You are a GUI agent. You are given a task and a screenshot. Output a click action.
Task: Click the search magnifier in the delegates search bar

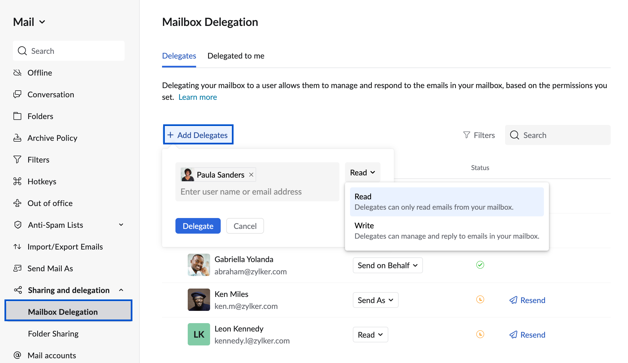514,135
